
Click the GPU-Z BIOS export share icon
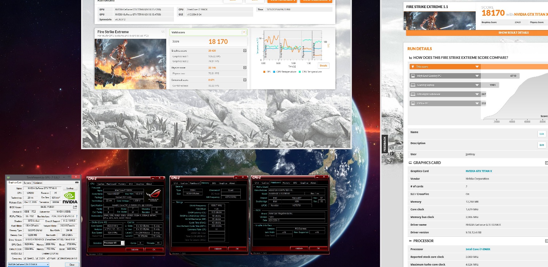(x=75, y=207)
